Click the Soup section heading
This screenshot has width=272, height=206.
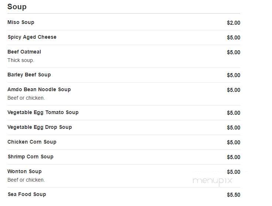point(17,7)
